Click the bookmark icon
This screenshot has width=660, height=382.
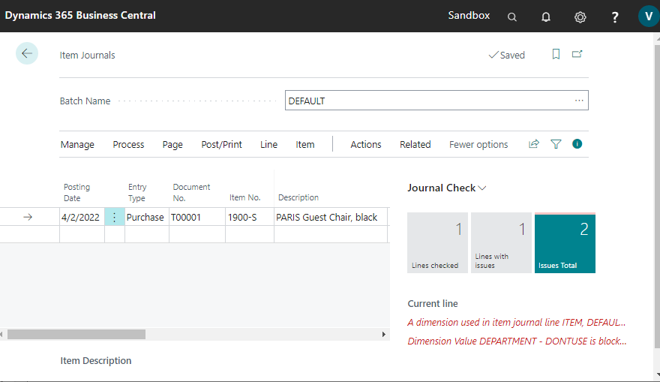556,54
